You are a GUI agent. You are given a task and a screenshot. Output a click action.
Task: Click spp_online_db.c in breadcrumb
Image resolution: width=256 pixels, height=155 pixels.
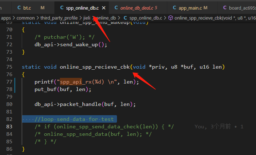(x=145, y=18)
